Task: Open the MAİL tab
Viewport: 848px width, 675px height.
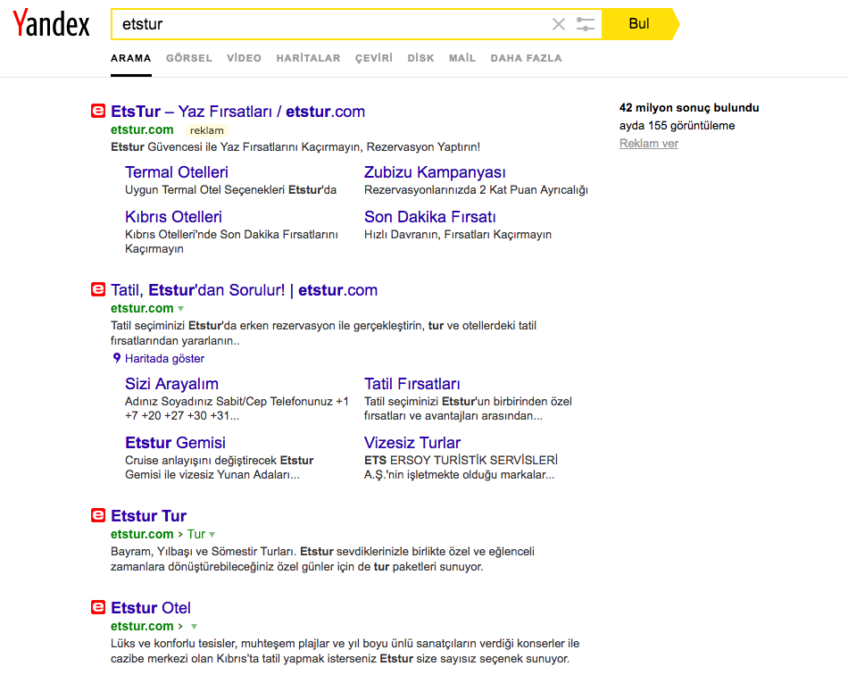Action: [x=462, y=58]
